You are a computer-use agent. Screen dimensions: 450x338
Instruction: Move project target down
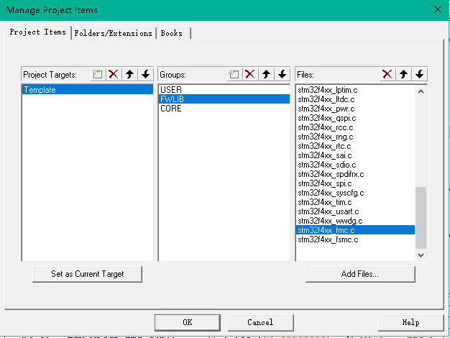point(146,74)
